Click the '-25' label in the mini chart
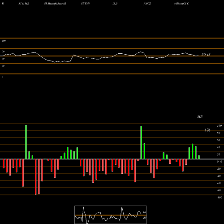 coord(144,218)
